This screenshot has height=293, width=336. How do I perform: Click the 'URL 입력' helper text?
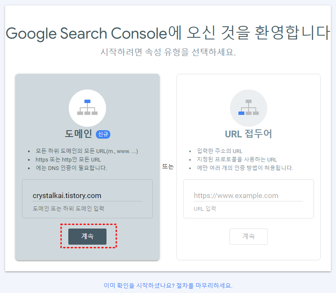click(205, 208)
